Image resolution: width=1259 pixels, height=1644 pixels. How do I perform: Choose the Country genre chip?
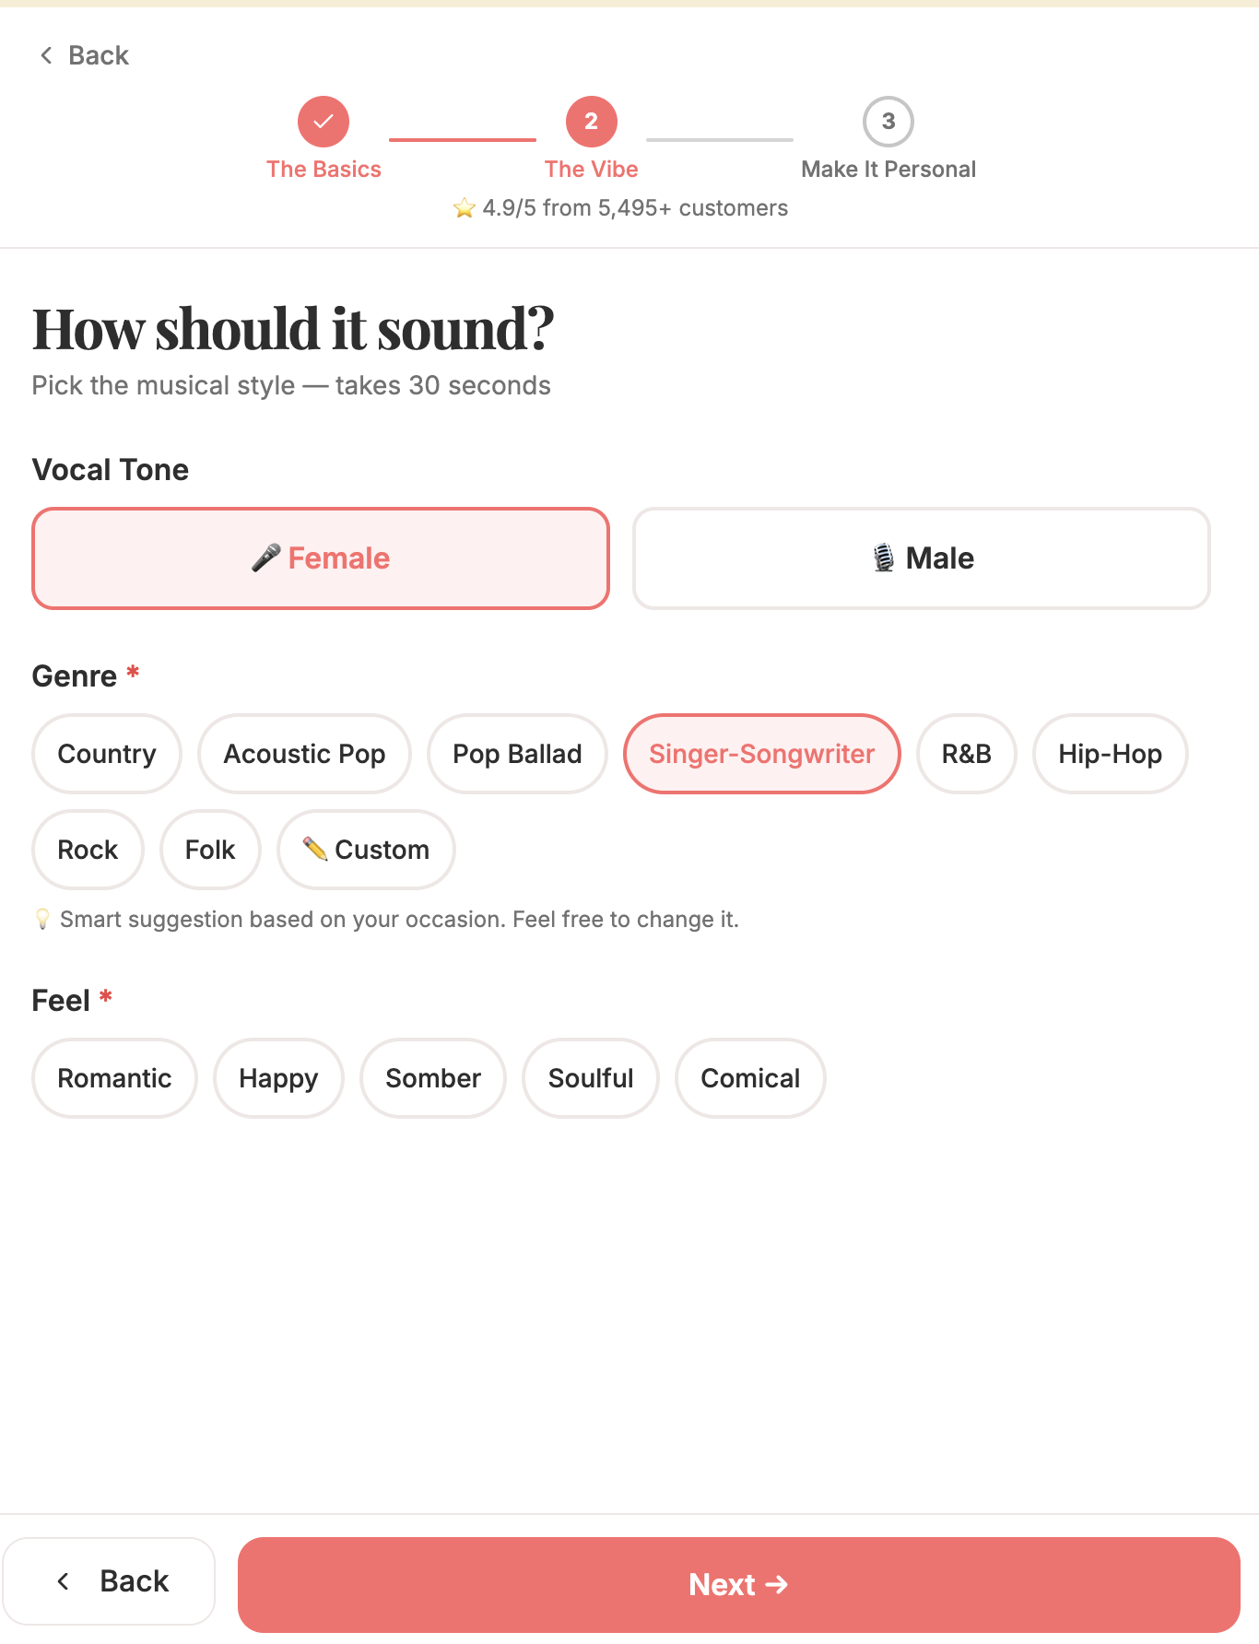pyautogui.click(x=106, y=754)
